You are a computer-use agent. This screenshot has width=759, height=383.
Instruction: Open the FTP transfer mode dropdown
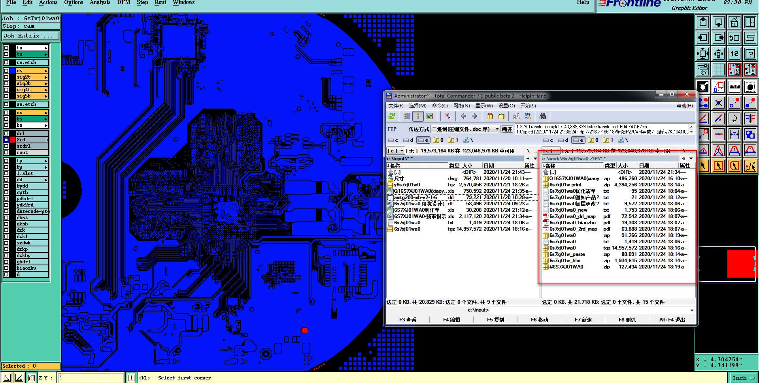[497, 129]
